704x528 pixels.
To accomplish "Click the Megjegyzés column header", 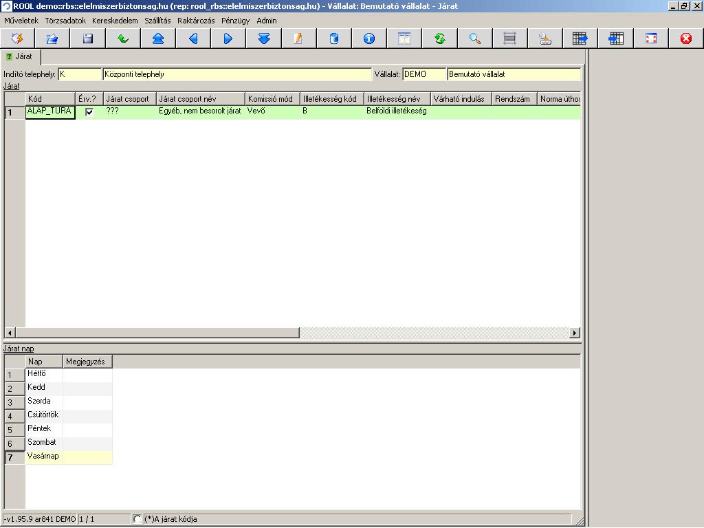I will point(87,362).
